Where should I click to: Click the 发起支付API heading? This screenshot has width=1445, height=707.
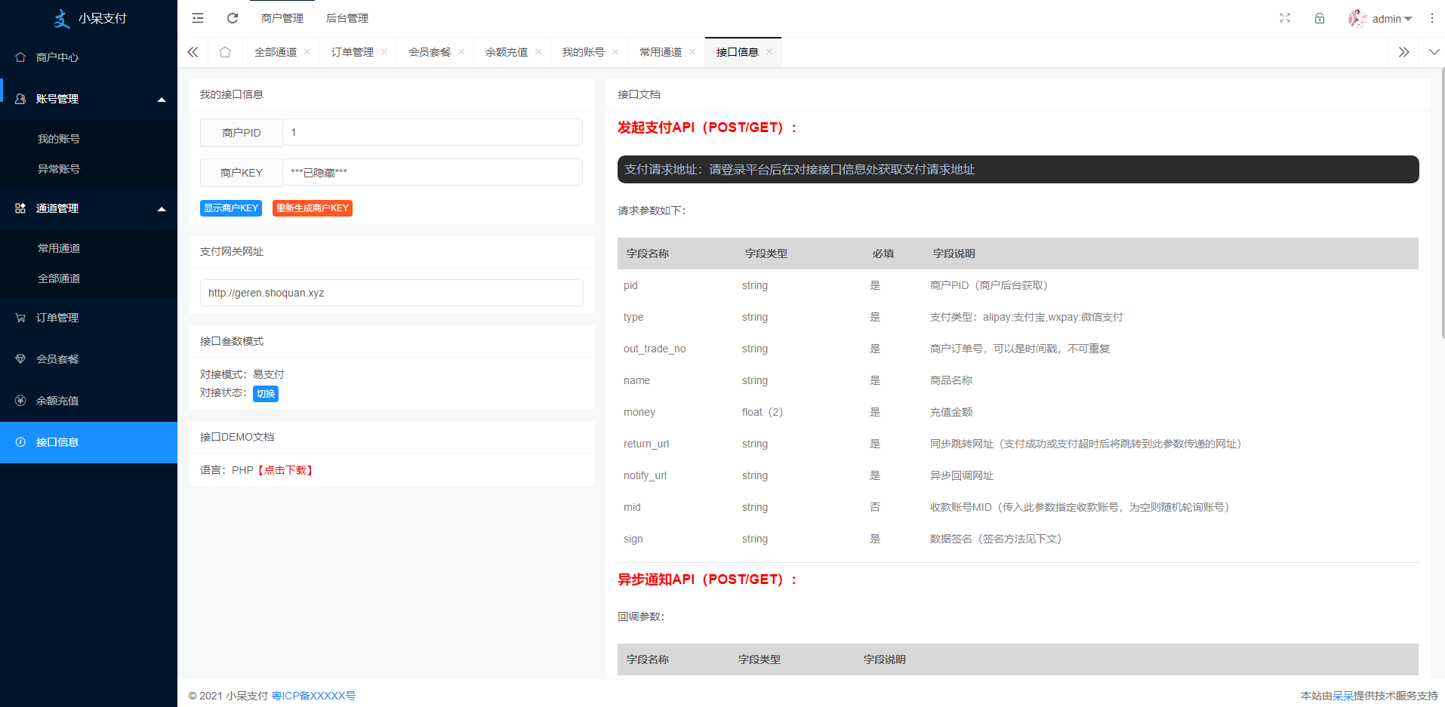[x=708, y=128]
